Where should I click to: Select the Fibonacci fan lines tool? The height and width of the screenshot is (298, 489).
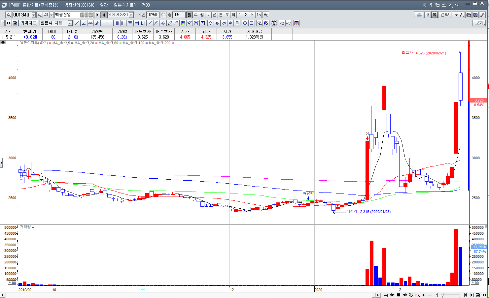pyautogui.click(x=97, y=23)
